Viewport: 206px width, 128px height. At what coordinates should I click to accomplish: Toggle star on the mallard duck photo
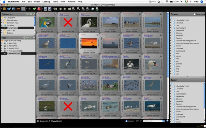(119, 77)
